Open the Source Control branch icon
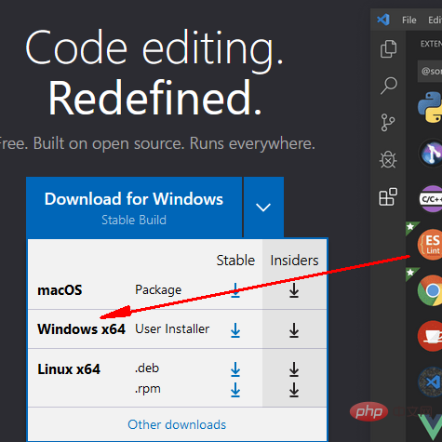Screen dimensions: 442x442 pos(388,123)
